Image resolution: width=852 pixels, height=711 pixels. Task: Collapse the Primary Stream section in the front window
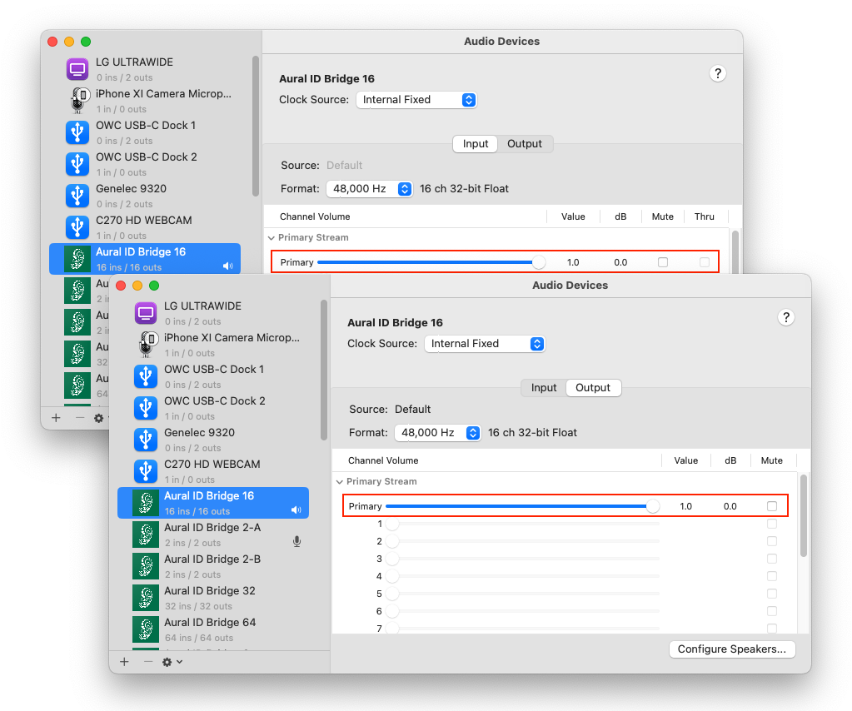[340, 482]
